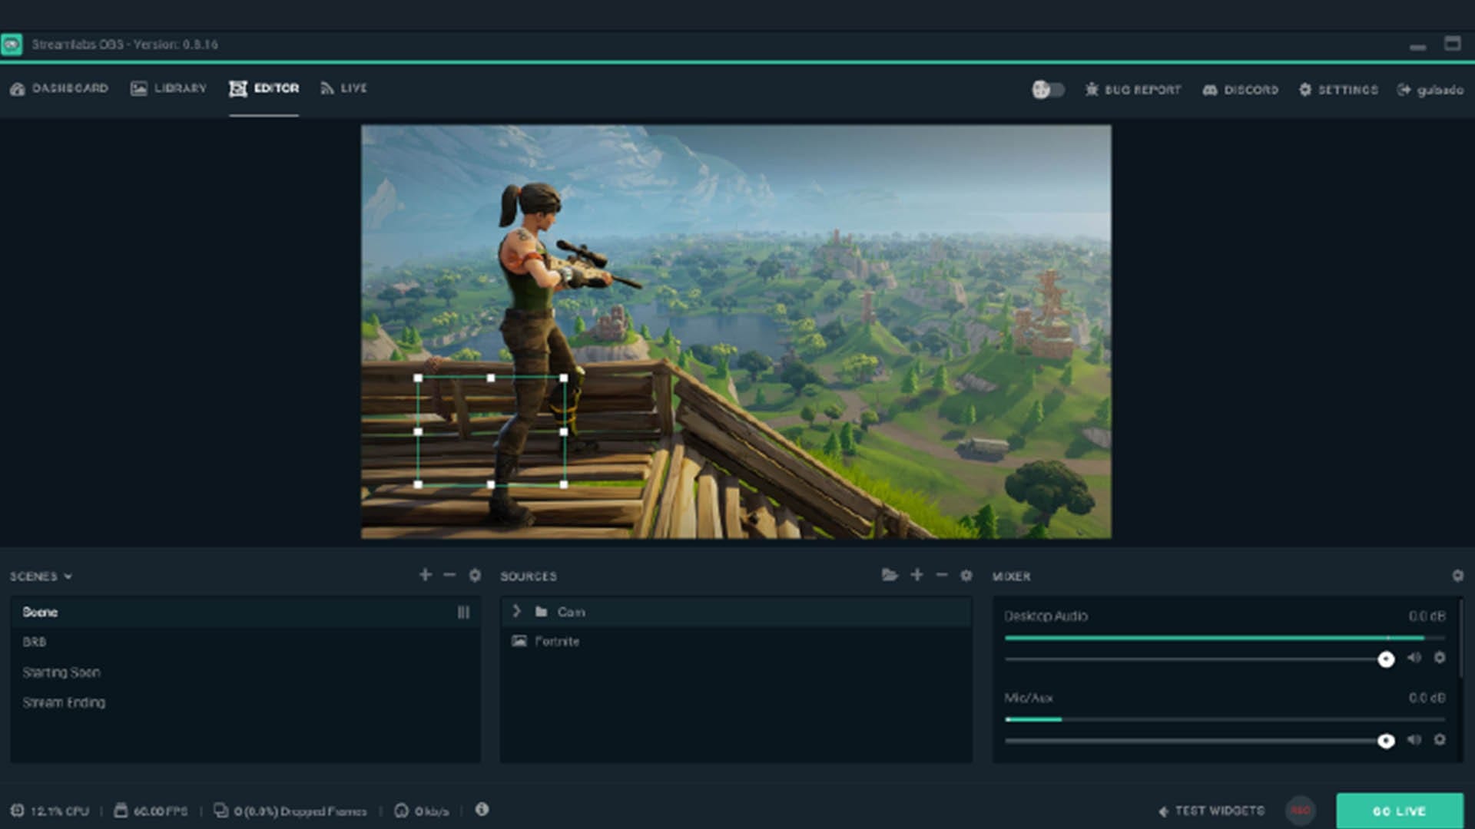Image resolution: width=1475 pixels, height=829 pixels.
Task: Click the Mic/Aux volume slider handle
Action: (1386, 741)
